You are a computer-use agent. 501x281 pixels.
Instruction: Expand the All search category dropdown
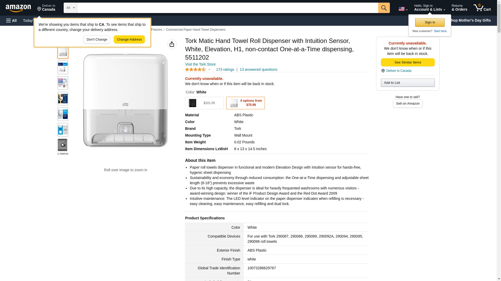click(70, 8)
